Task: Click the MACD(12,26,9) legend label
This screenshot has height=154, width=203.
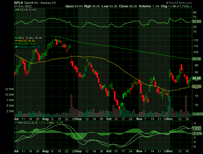Action: coord(28,123)
